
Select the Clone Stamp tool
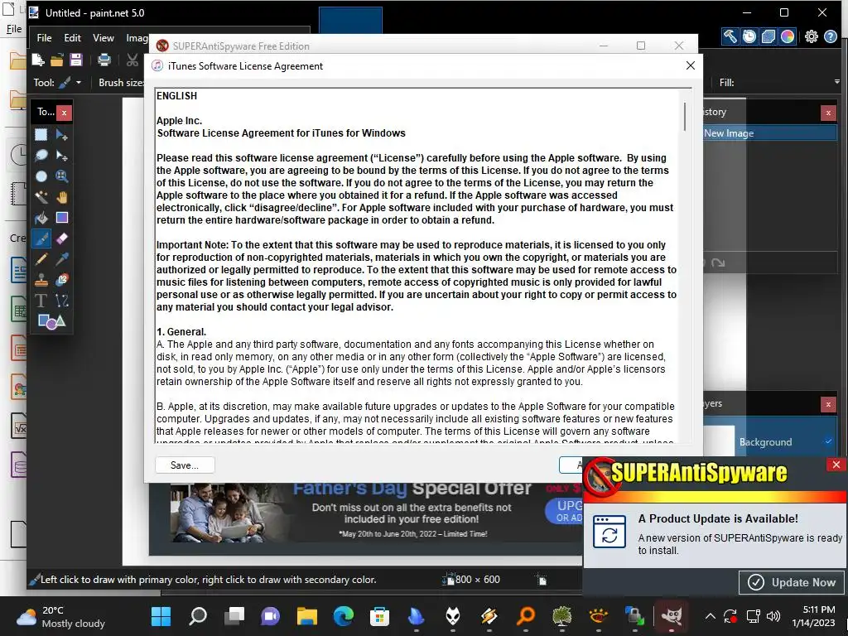click(x=41, y=280)
